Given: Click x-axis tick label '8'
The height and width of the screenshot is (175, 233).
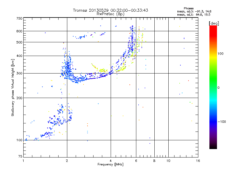Looking at the screenshot, I should [154, 161].
